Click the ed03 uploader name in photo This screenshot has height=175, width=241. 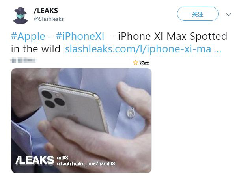click(62, 158)
